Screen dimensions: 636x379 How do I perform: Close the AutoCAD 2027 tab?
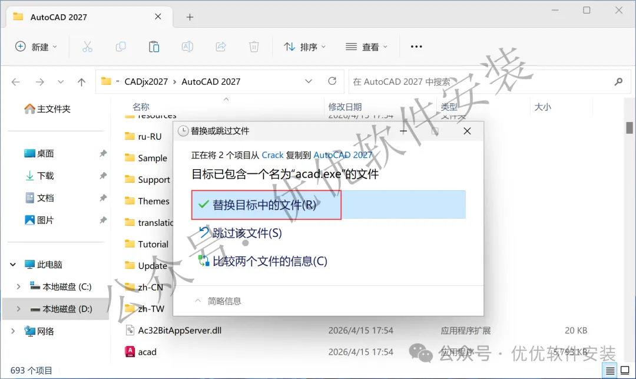pyautogui.click(x=158, y=17)
